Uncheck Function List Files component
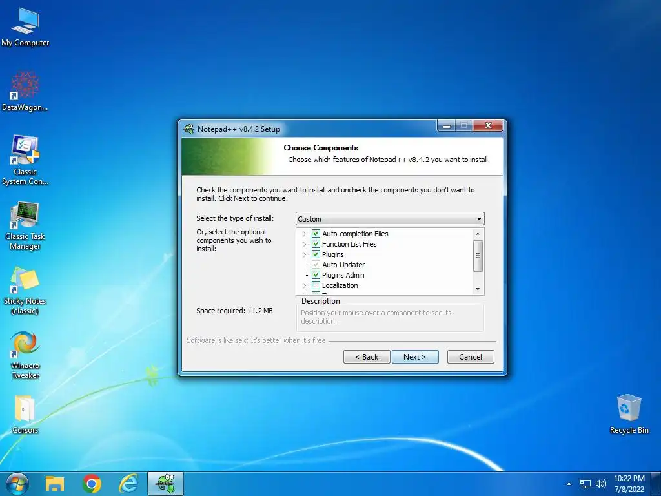661x496 pixels. point(316,243)
